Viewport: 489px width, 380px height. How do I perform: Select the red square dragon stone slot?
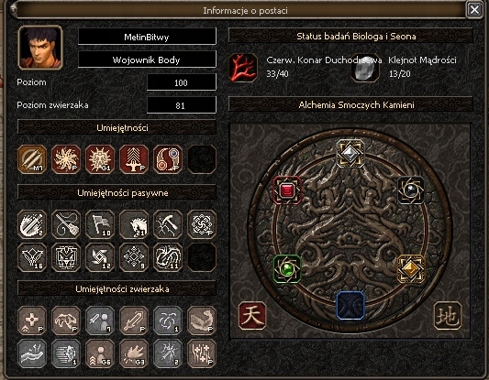287,190
